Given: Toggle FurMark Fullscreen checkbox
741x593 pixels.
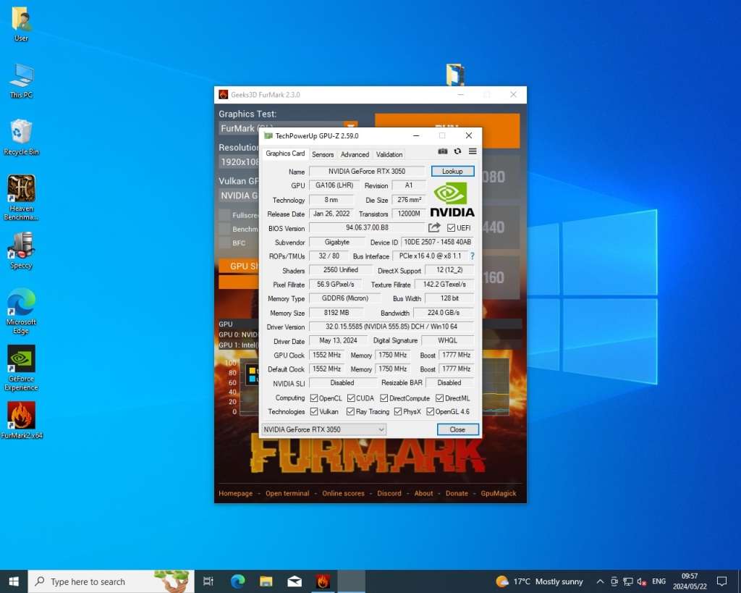Looking at the screenshot, I should [225, 215].
